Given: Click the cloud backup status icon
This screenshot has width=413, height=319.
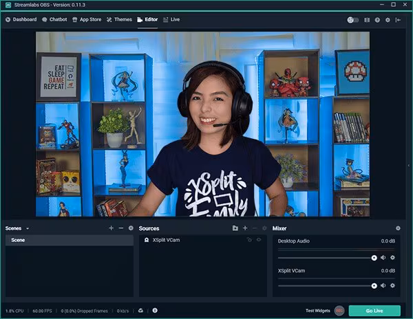Looking at the screenshot, I should tap(140, 311).
